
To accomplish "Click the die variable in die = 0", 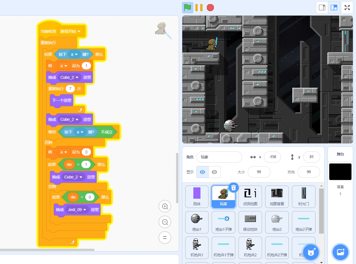I will point(73,197).
